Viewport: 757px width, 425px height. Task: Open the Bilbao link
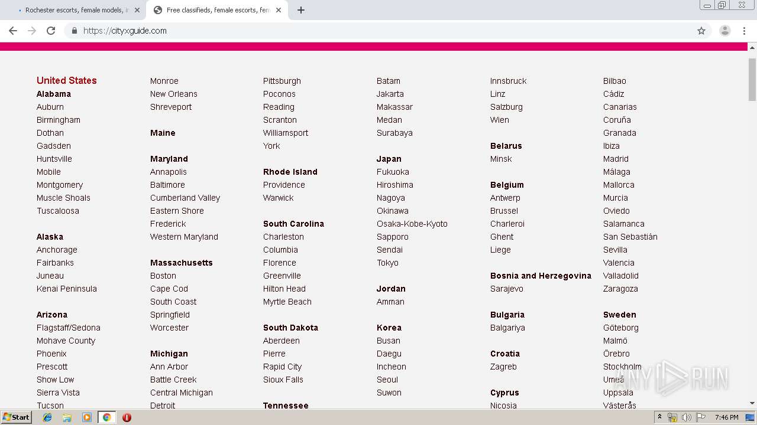click(614, 81)
